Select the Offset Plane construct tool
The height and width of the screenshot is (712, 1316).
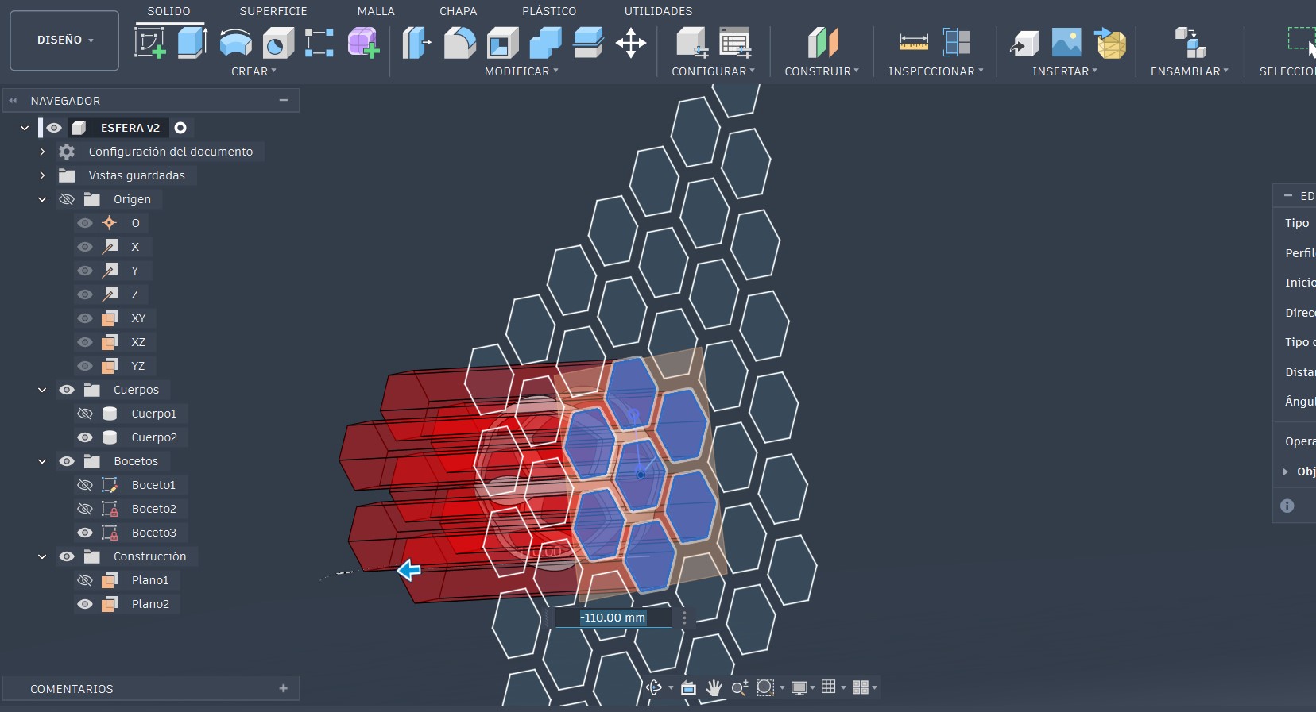click(x=822, y=43)
